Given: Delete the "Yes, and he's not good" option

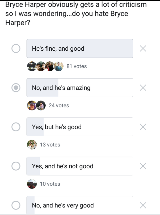Looking at the screenshot, I should point(143,166).
